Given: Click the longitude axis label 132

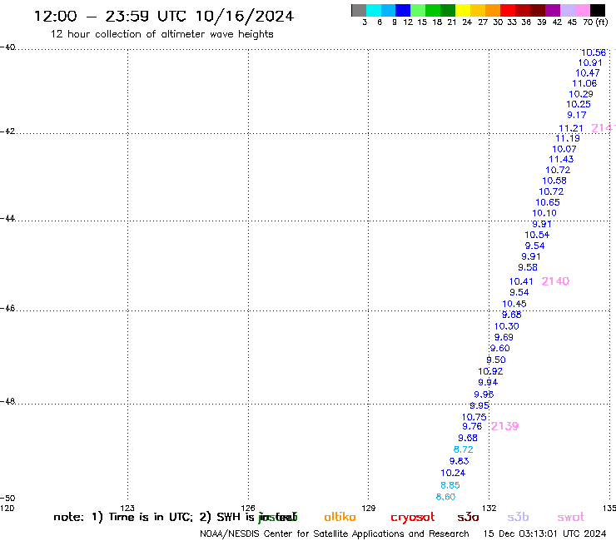Looking at the screenshot, I should [x=489, y=509].
